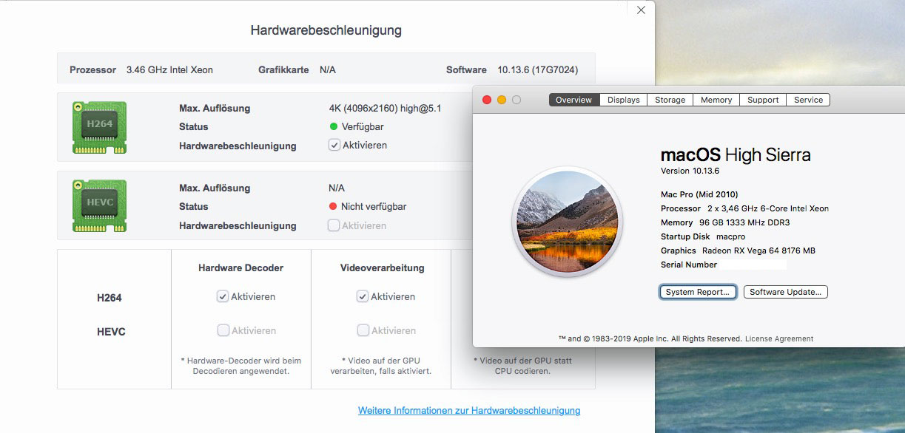Screen dimensions: 905x433
Task: Click the High Sierra mountain logo
Action: [x=568, y=222]
